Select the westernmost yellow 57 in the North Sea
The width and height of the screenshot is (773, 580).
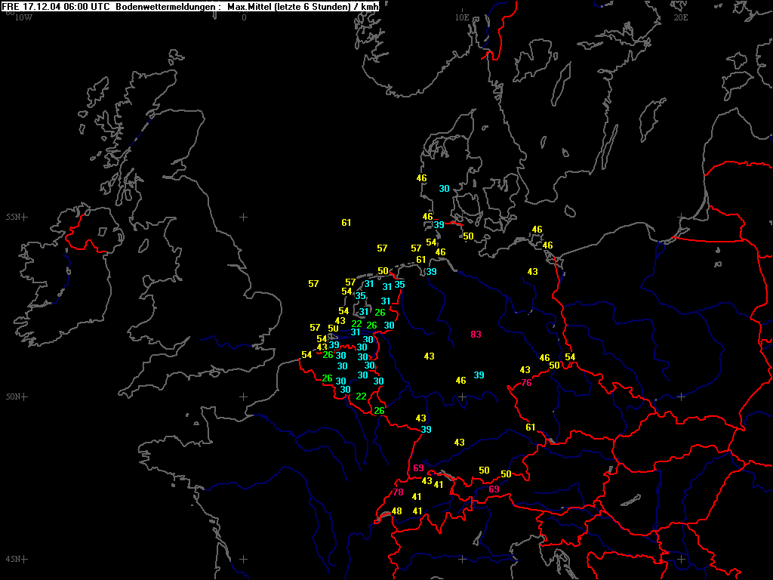coord(313,284)
